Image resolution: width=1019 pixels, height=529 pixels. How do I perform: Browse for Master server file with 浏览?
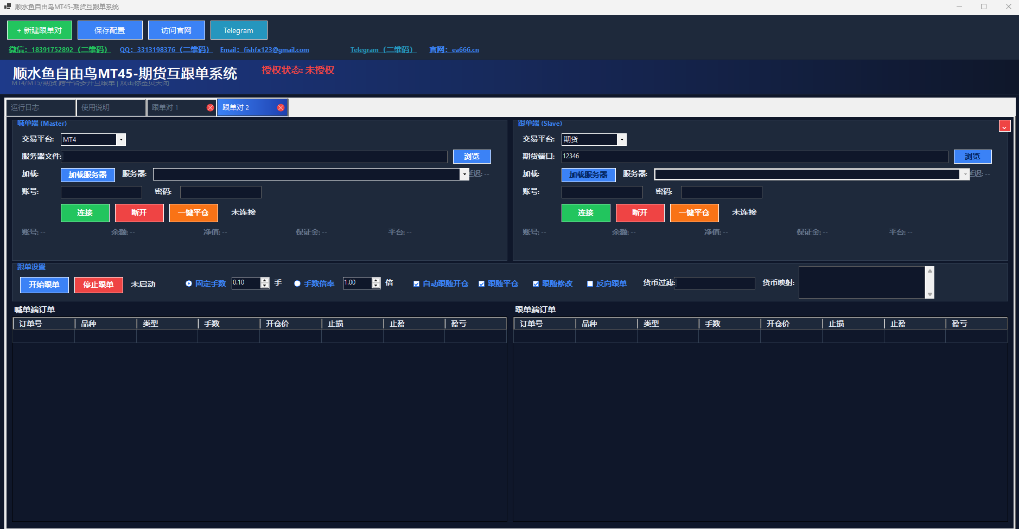click(x=472, y=157)
